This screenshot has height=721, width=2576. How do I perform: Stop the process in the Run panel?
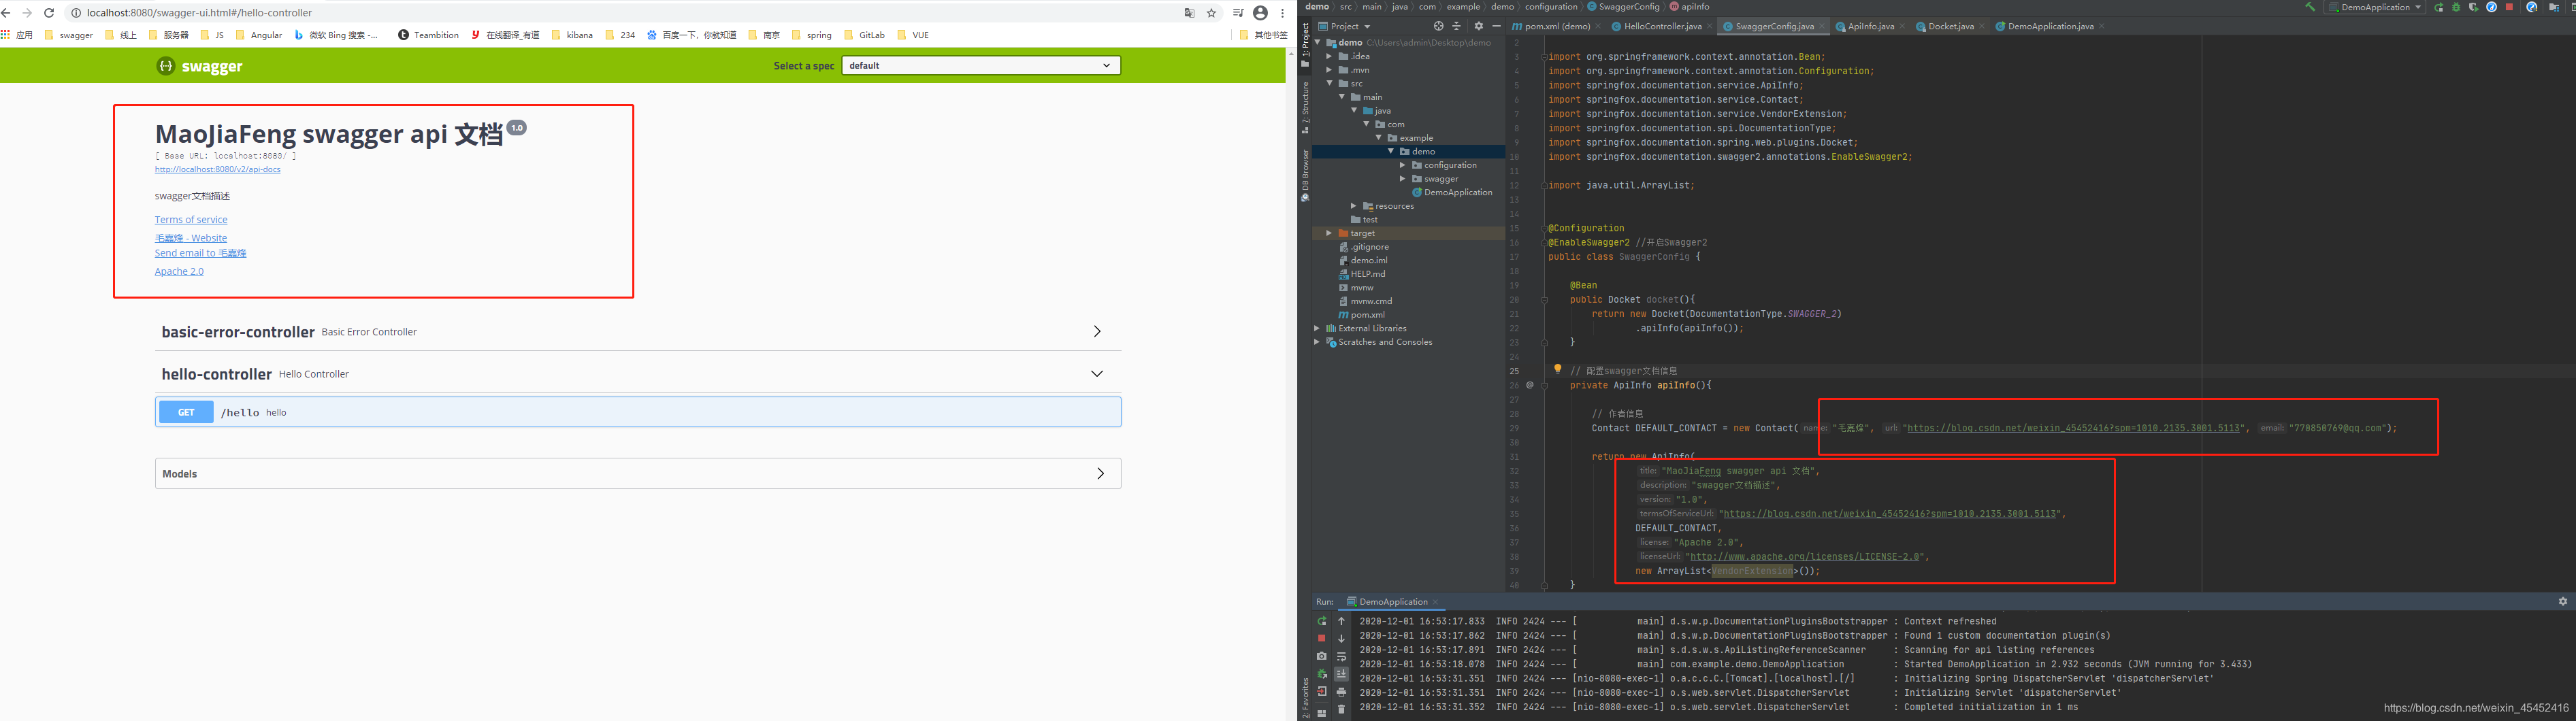(x=1322, y=638)
